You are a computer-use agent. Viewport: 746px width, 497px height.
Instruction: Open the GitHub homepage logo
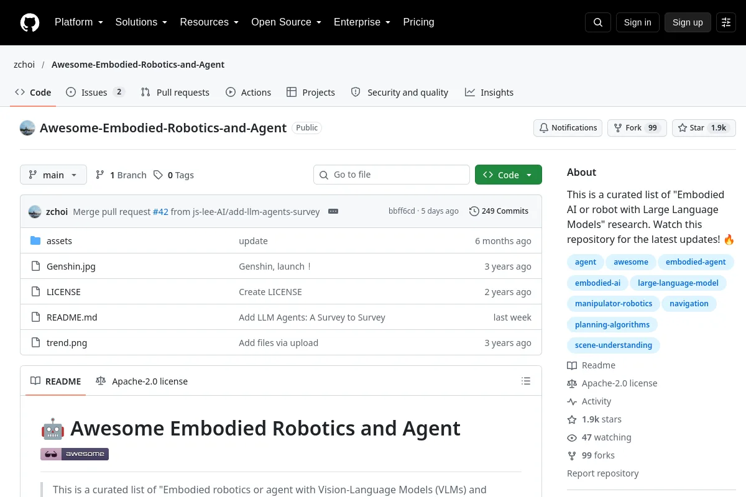pyautogui.click(x=30, y=22)
